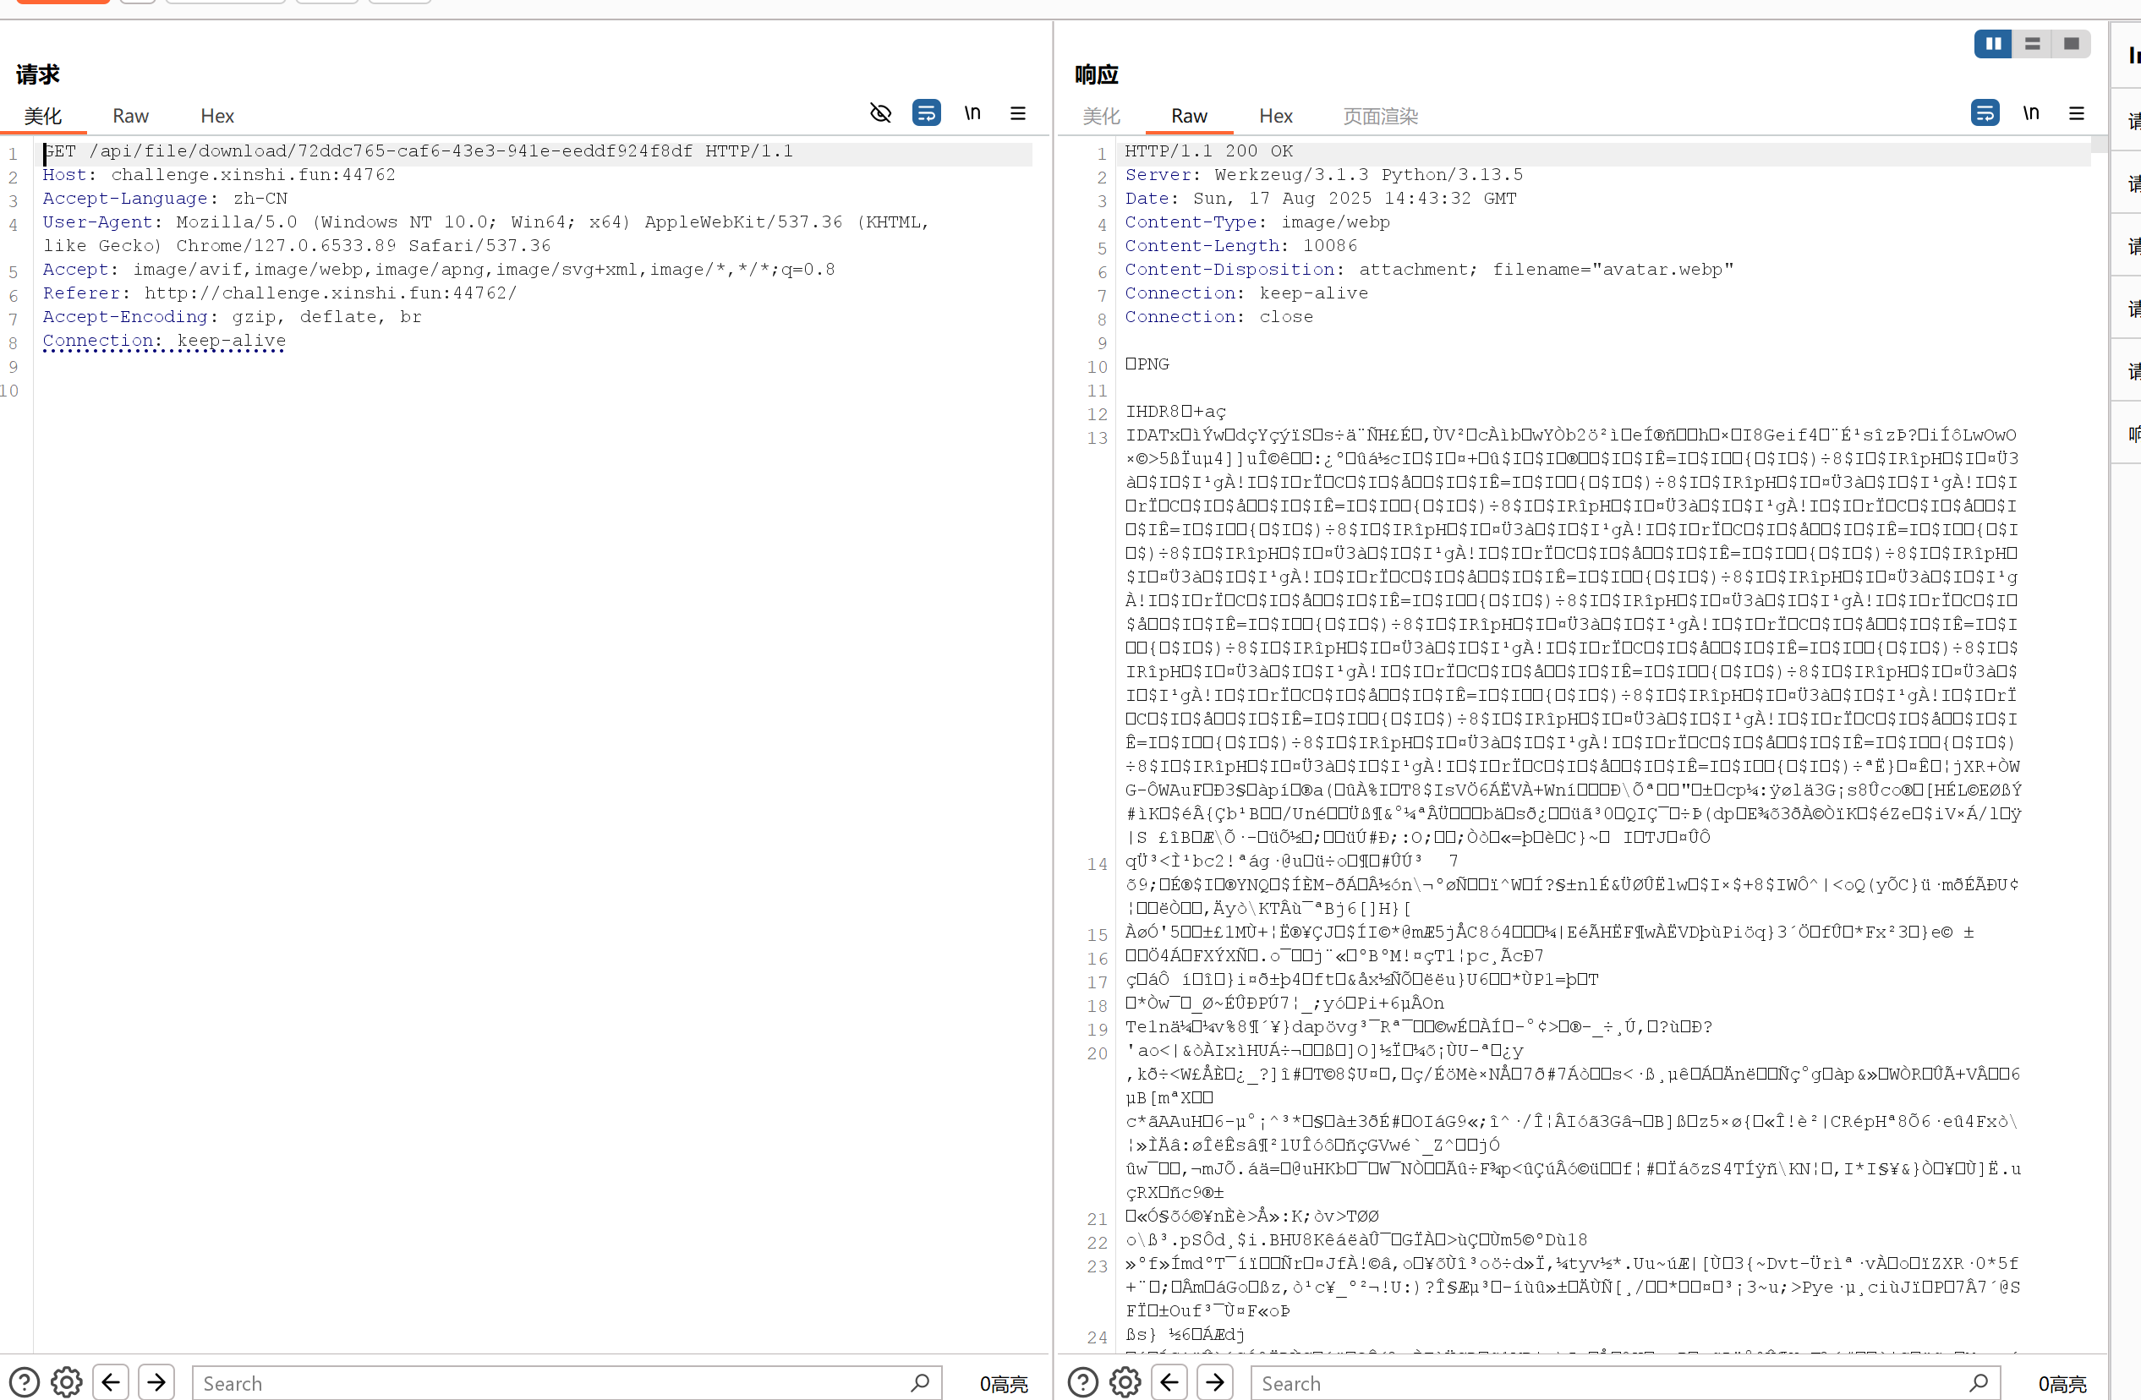Click Host header challenge.xinshi.fun:44762
This screenshot has width=2141, height=1400.
click(220, 174)
